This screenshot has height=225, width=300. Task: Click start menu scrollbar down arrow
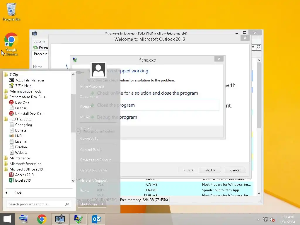[x=73, y=180]
